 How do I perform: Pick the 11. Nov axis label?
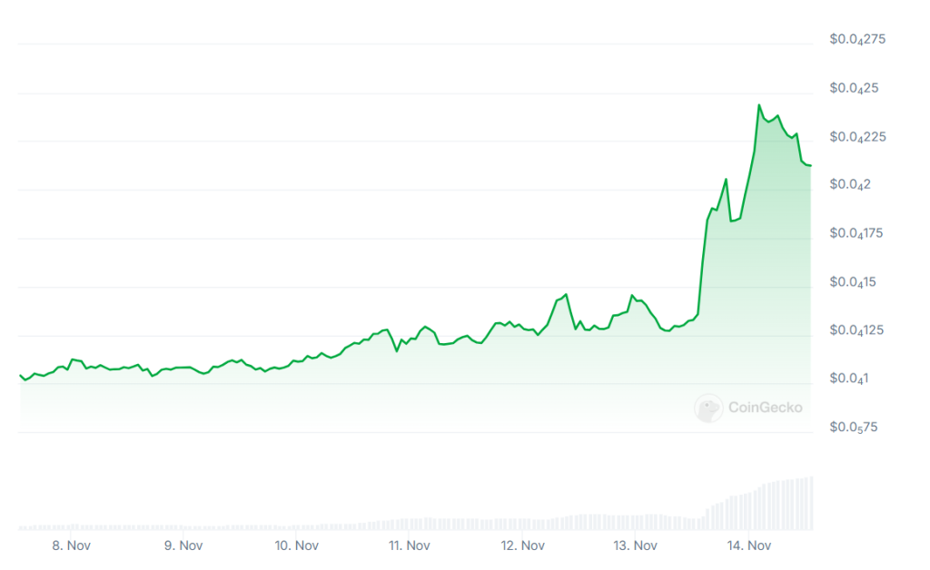click(409, 545)
